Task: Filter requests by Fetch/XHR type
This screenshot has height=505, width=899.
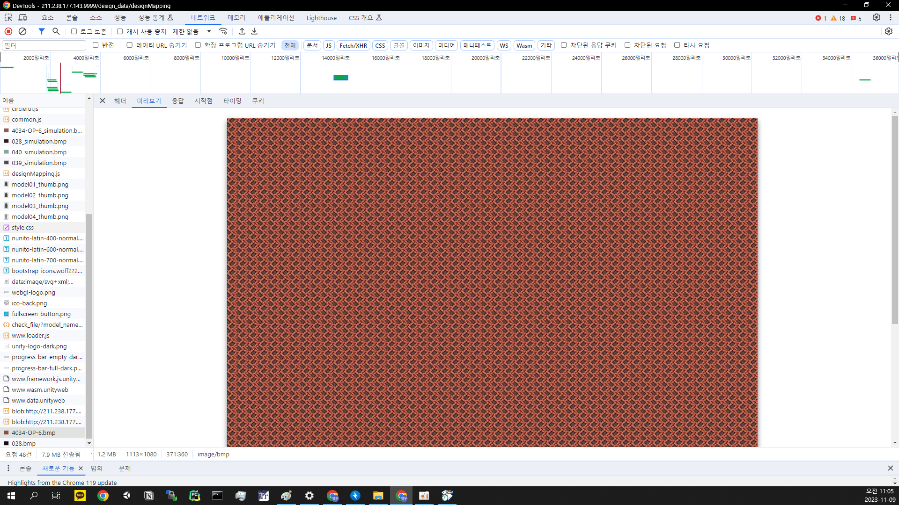Action: [x=353, y=45]
